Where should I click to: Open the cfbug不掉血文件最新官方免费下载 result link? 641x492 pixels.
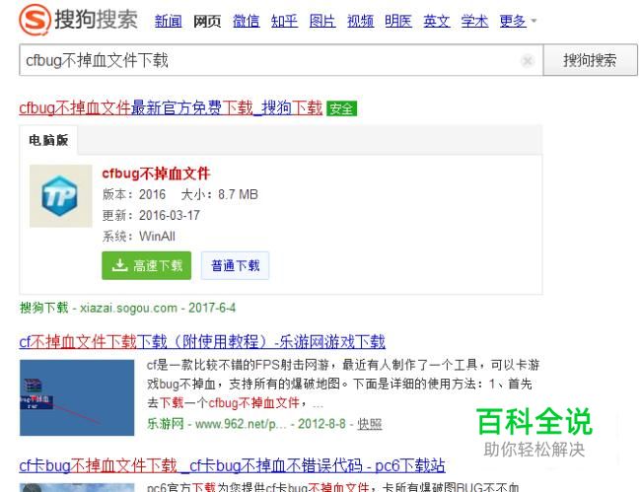[171, 108]
